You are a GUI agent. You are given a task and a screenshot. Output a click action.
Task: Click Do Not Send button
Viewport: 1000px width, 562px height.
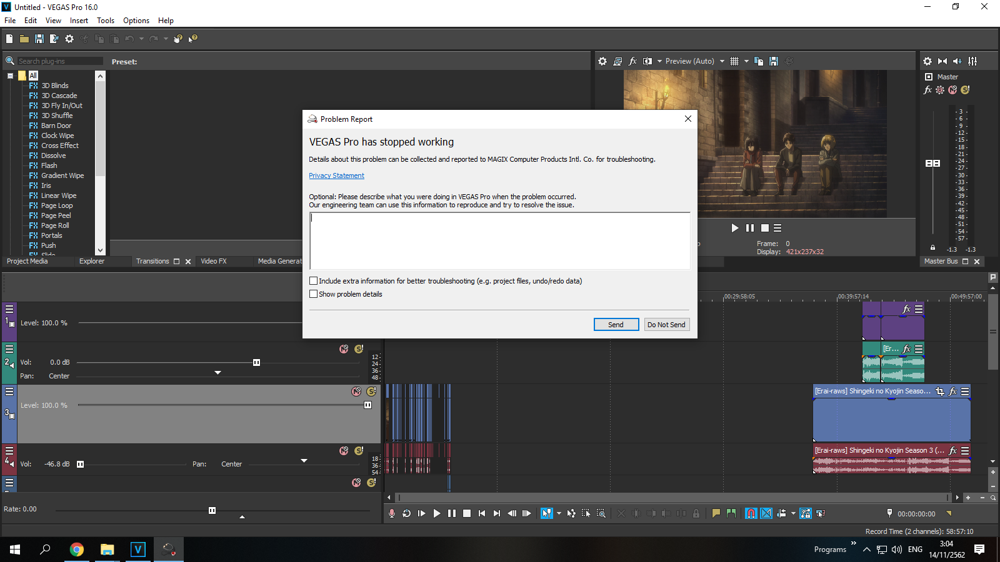[x=666, y=325]
